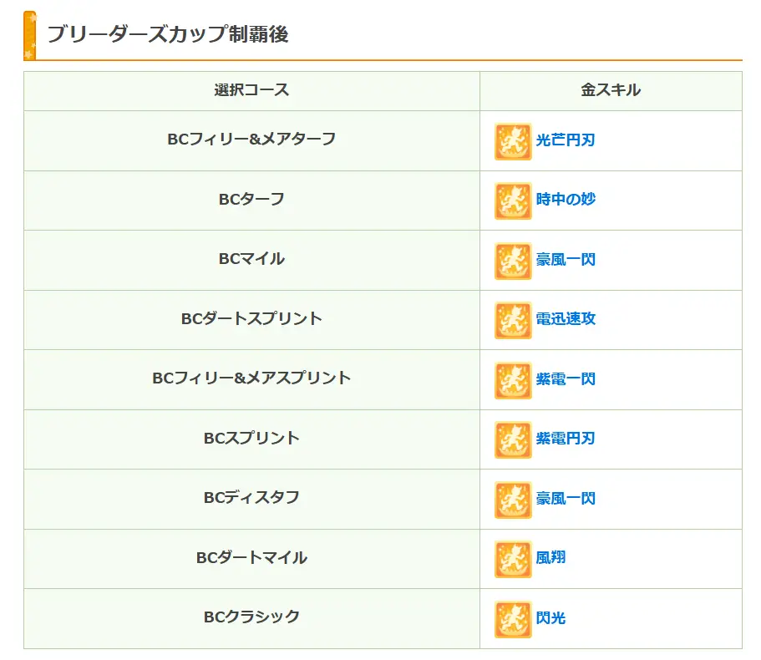Click the skill icon beside 閃光
The height and width of the screenshot is (660, 761).
click(513, 619)
